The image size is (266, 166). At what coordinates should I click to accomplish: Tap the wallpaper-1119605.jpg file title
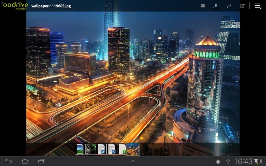point(51,6)
